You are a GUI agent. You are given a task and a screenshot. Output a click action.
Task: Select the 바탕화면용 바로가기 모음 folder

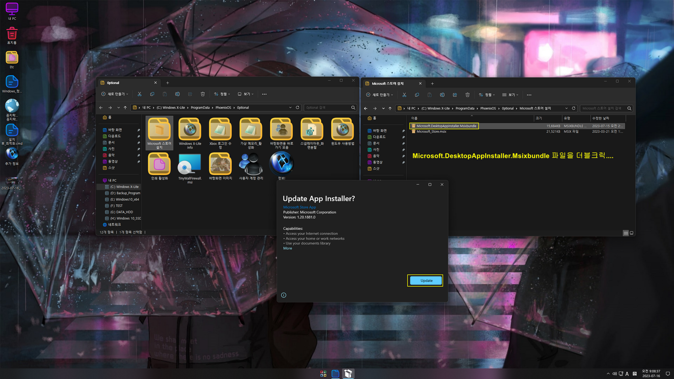[x=282, y=133]
